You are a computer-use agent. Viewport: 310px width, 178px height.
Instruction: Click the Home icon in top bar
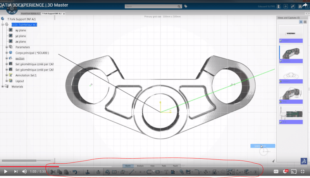point(301,7)
